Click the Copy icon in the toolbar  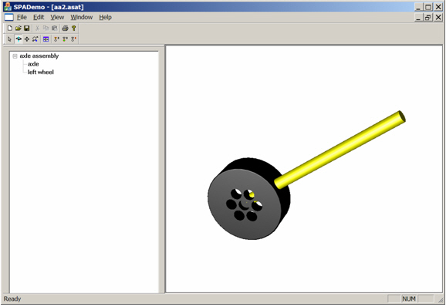pos(46,28)
